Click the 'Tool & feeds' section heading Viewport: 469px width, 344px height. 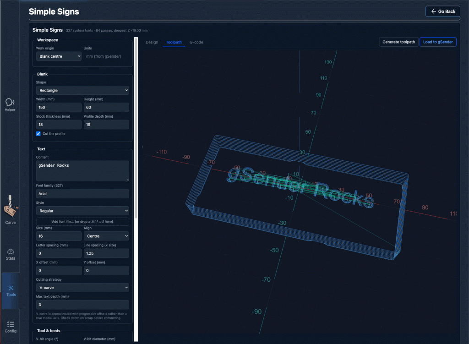tap(49, 331)
